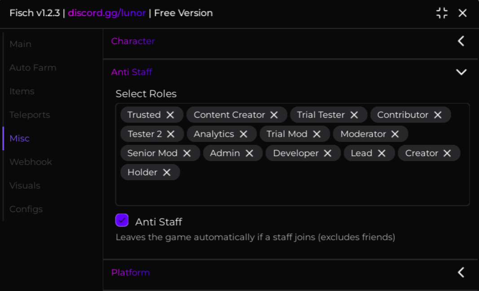
Task: Open the Configs tab
Action: 26,209
